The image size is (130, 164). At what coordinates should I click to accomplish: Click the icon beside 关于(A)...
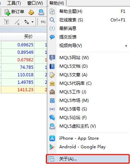[52, 159]
